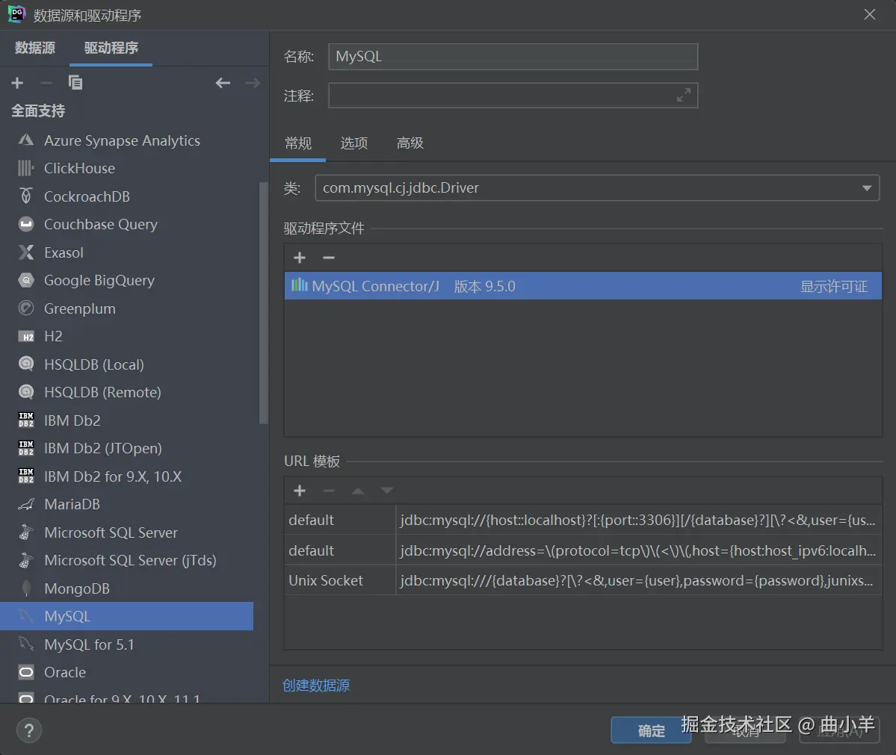The width and height of the screenshot is (896, 755).
Task: Select Microsoft SQL Server driver
Action: [x=127, y=532]
